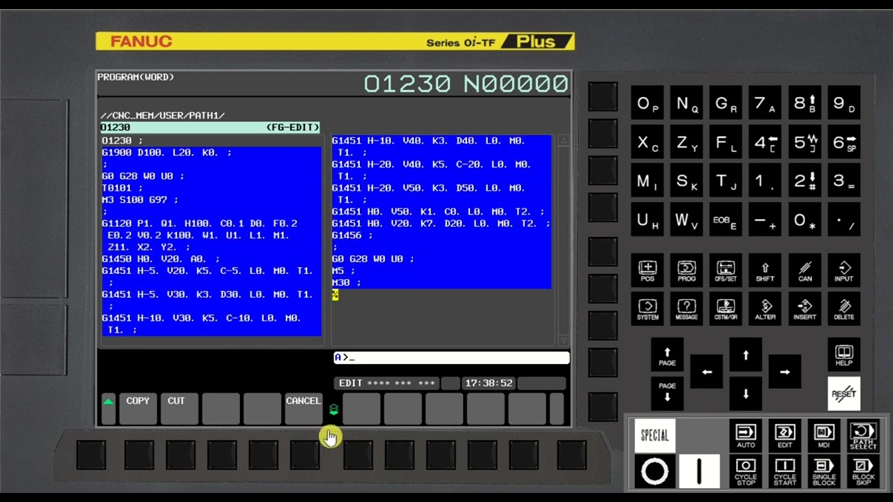Viewport: 893px width, 502px height.
Task: Hit the CAN cancel key
Action: pos(804,271)
